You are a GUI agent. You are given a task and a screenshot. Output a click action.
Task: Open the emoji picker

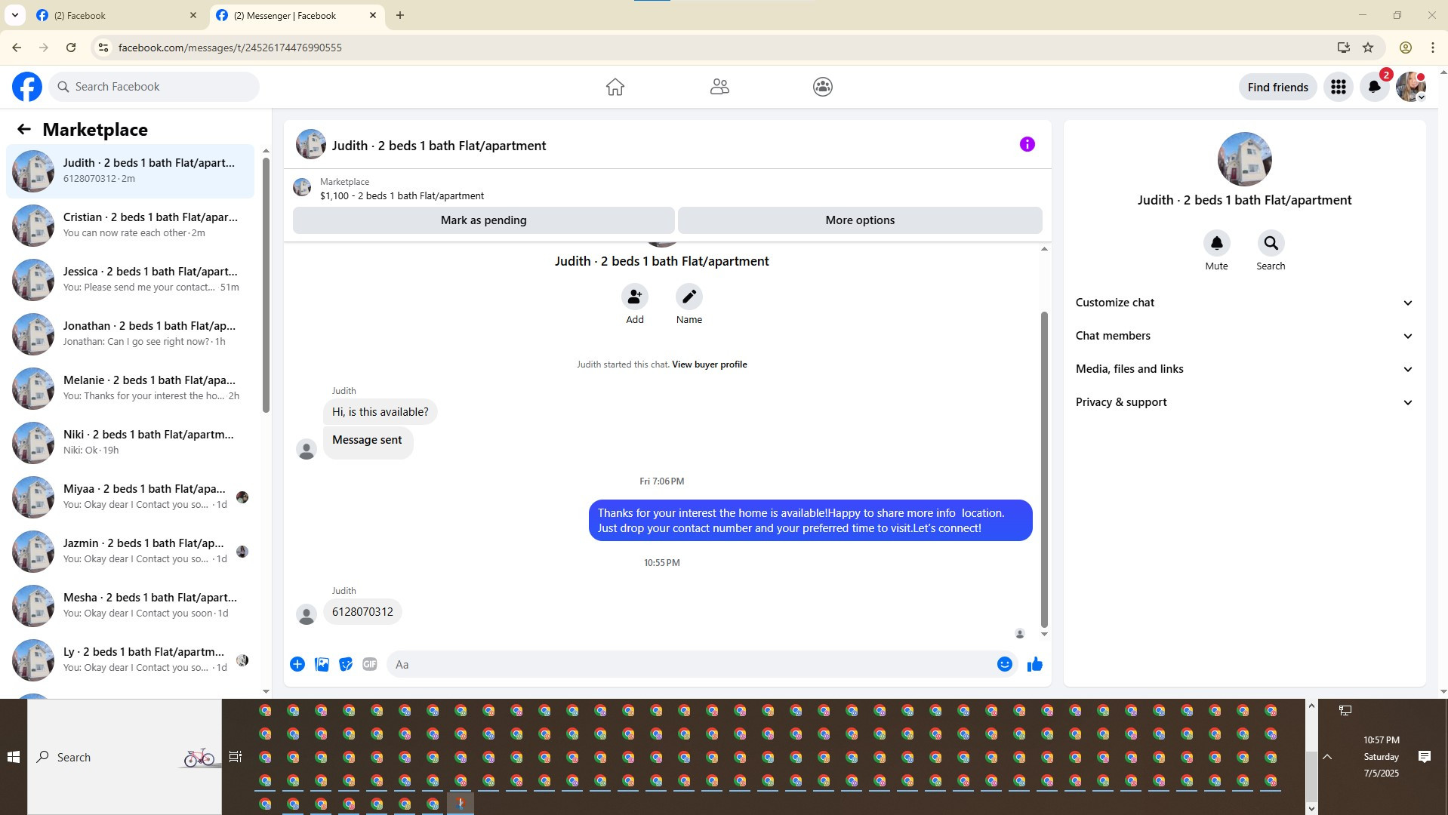1004,664
